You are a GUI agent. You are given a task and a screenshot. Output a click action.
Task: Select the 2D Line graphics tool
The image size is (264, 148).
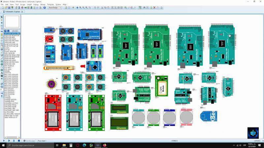click(x=2, y=59)
